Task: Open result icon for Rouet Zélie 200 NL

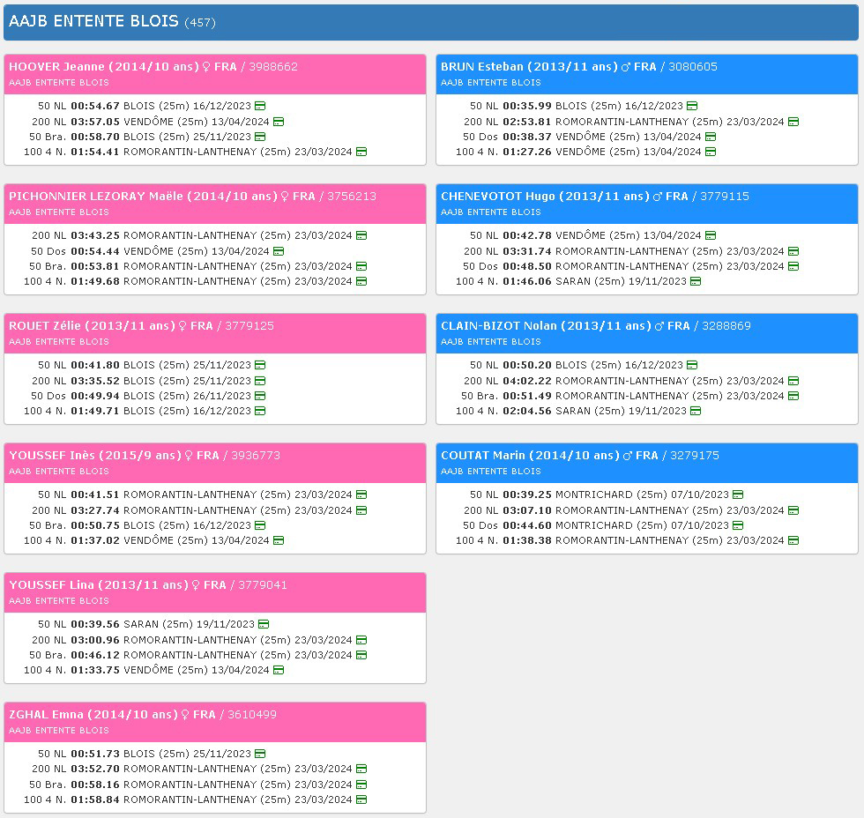Action: [260, 381]
